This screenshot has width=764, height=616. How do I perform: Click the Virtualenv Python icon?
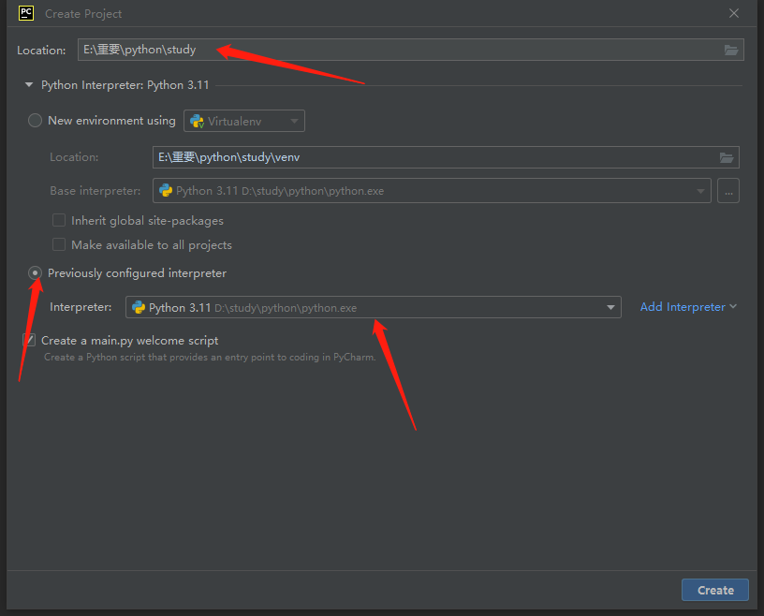[197, 122]
